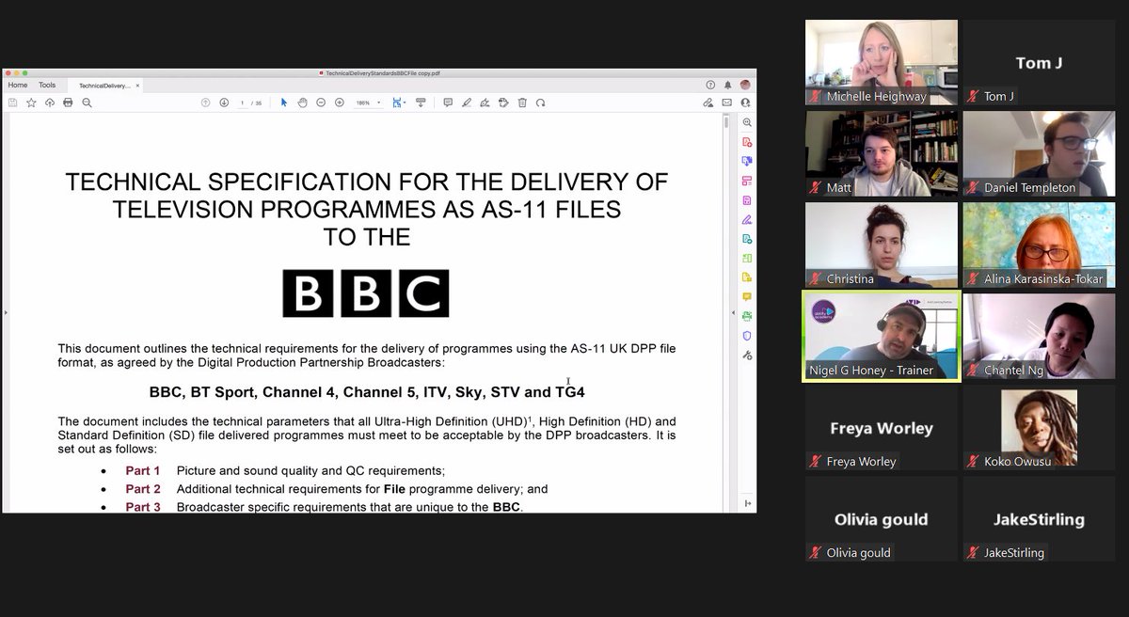Click Nigel G Honey - Trainer tile
1129x617 pixels.
[882, 336]
